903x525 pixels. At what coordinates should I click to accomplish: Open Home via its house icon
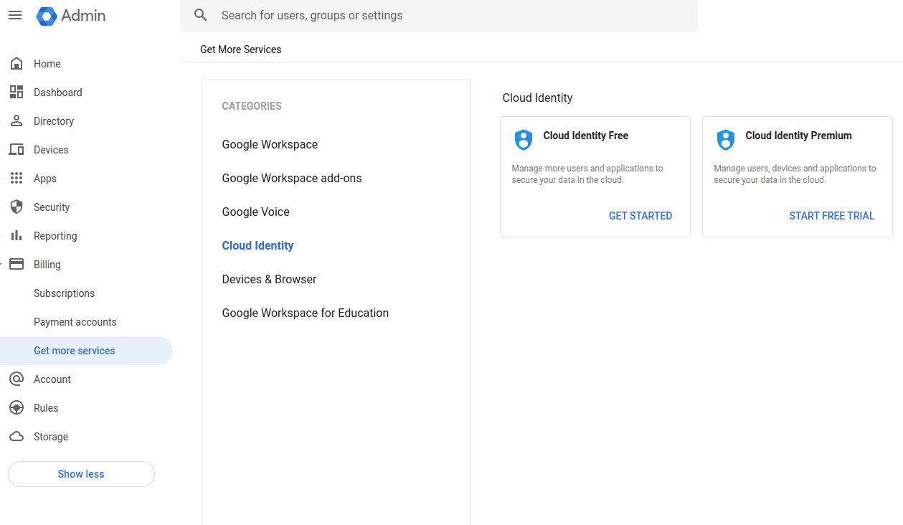click(x=16, y=64)
